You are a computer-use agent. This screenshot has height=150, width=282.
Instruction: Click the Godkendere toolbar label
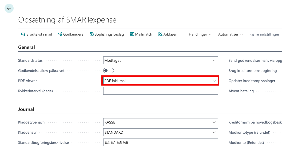[x=73, y=34]
